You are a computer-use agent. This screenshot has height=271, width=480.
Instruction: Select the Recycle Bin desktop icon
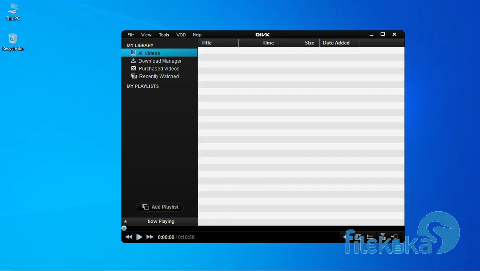(13, 42)
